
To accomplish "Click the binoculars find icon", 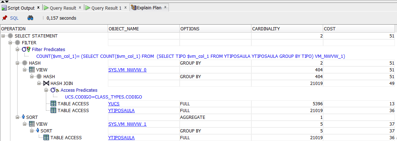I will [30, 18].
